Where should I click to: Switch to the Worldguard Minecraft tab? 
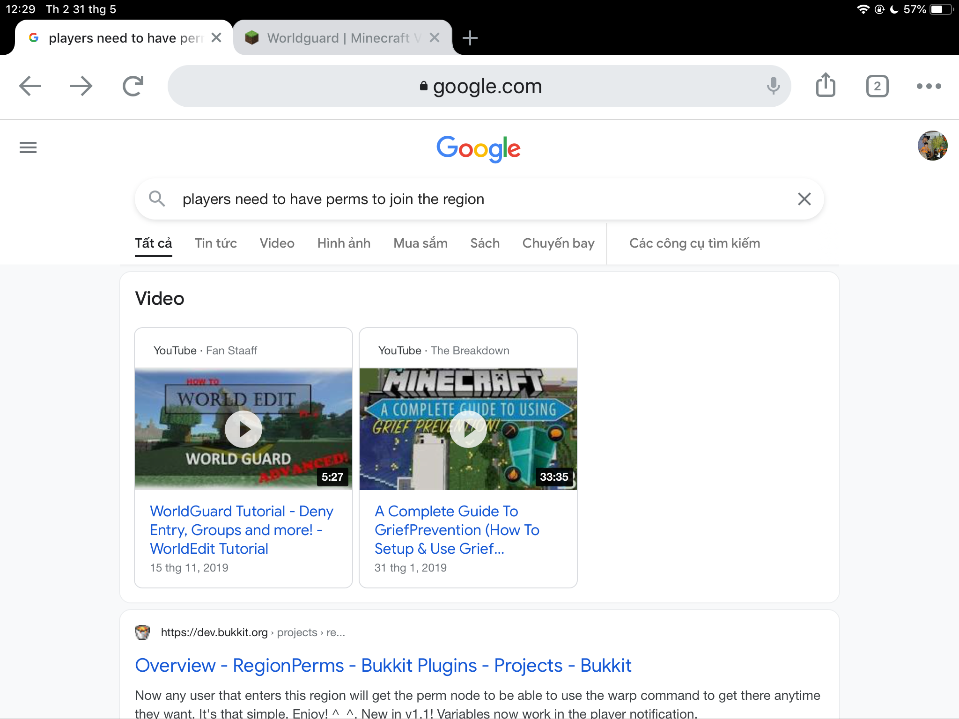tap(337, 38)
